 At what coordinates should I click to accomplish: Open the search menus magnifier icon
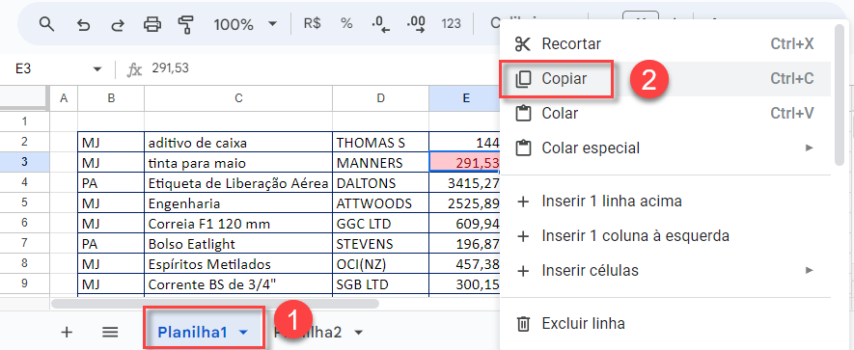(47, 24)
